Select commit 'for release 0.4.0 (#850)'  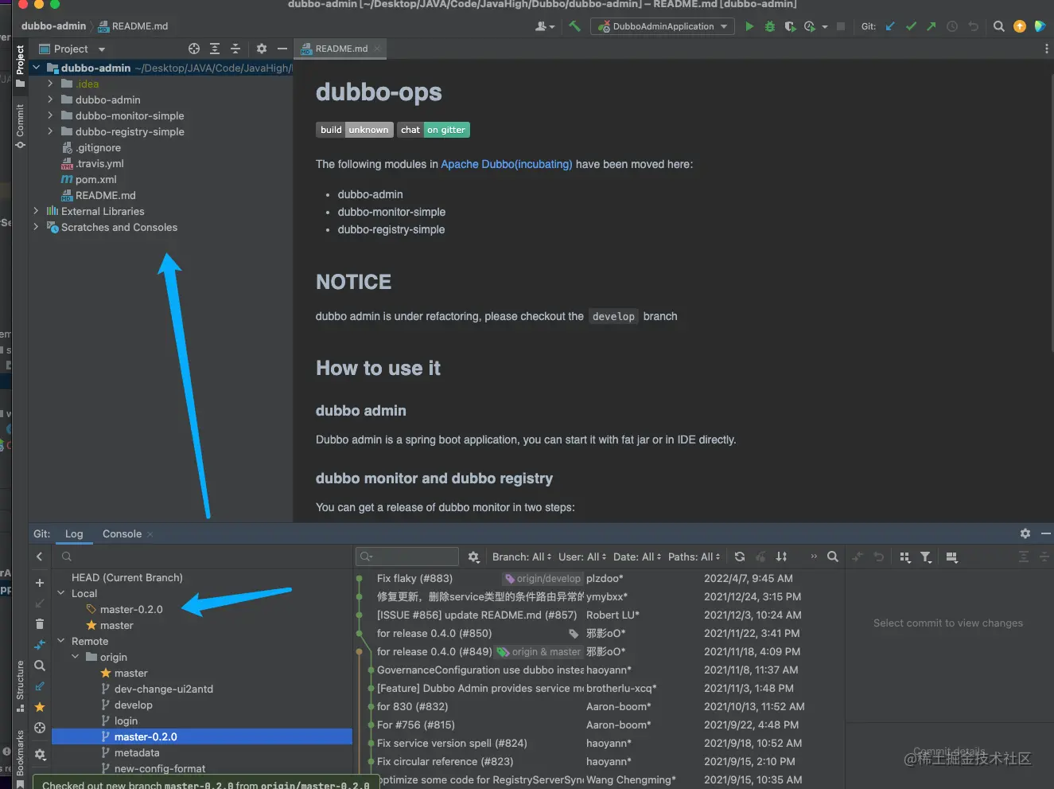pyautogui.click(x=434, y=633)
